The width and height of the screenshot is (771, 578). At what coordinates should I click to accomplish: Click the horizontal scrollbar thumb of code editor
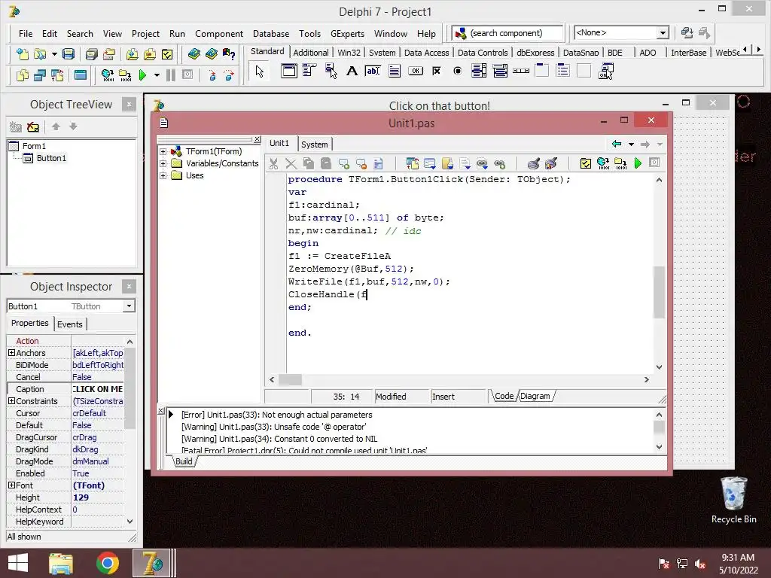click(290, 380)
